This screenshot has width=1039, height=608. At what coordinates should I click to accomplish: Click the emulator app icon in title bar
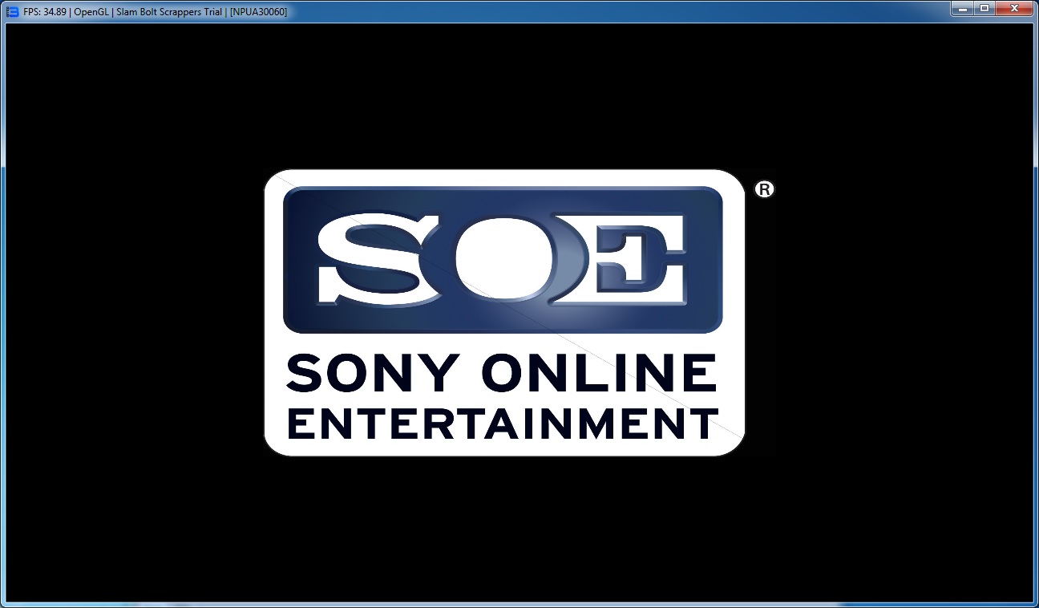point(12,11)
